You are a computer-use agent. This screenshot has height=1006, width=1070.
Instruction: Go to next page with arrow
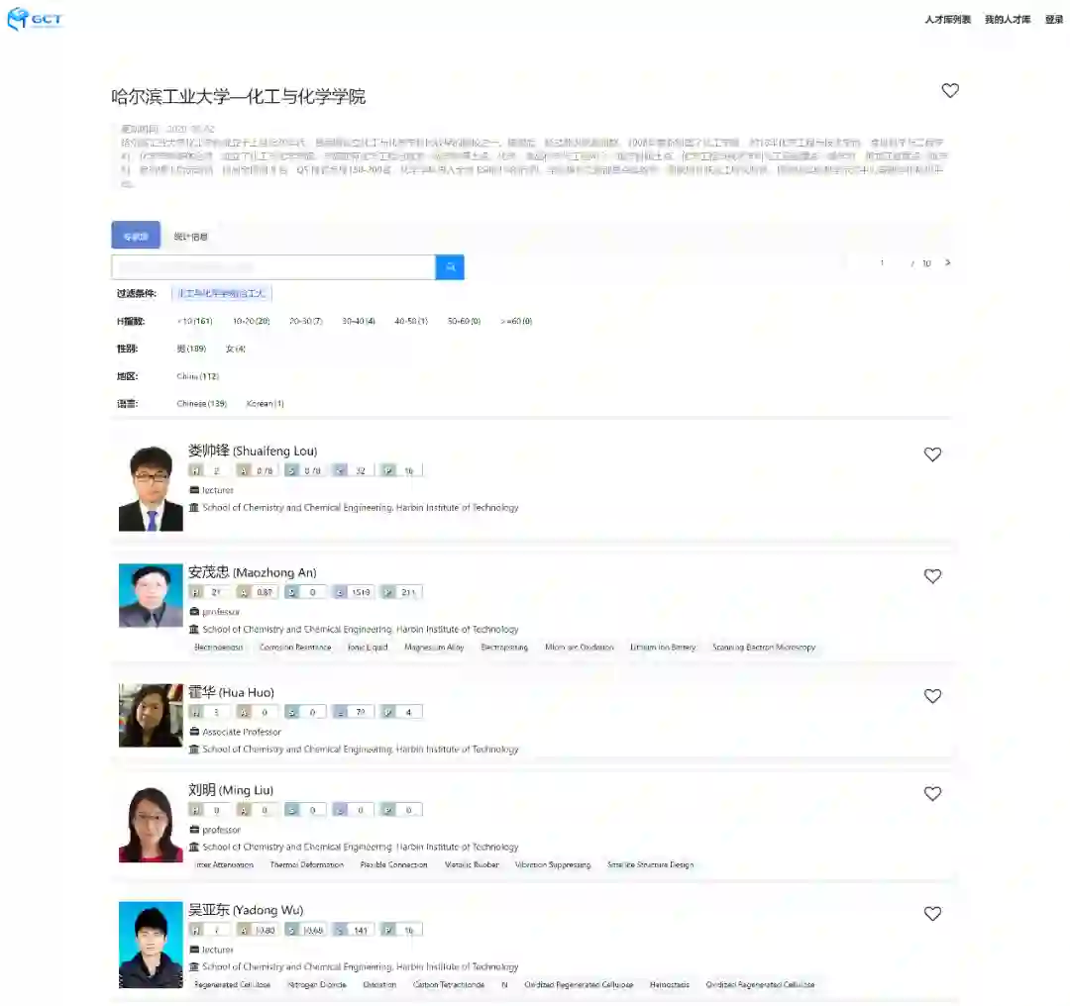click(x=948, y=262)
